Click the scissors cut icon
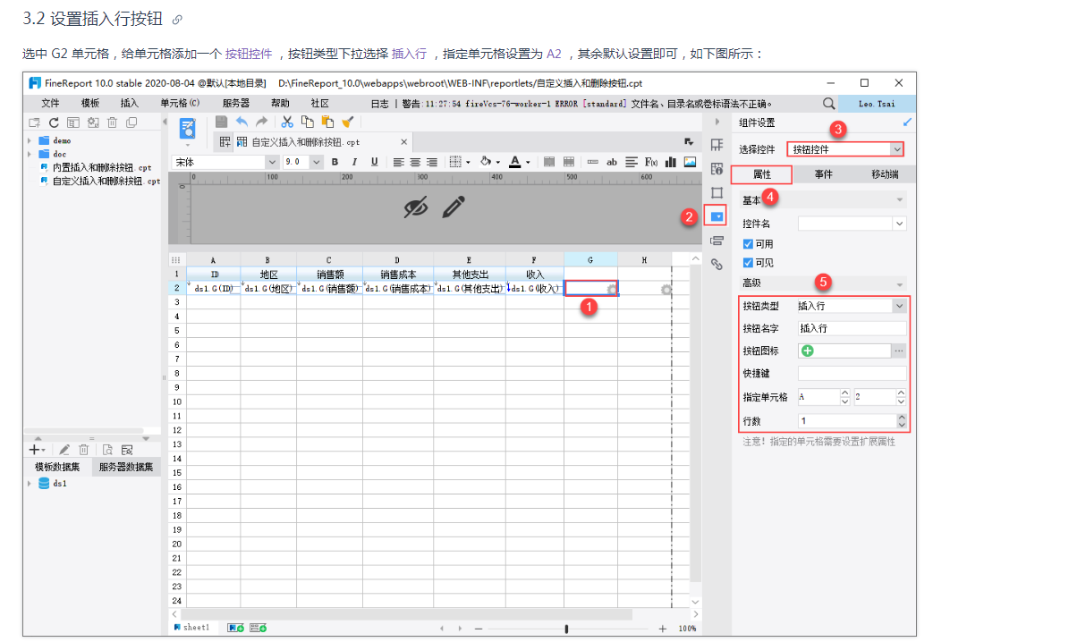 [287, 122]
